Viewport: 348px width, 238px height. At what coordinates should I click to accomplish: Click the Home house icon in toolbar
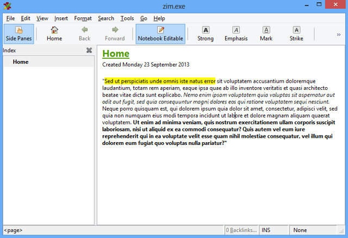[x=54, y=30]
